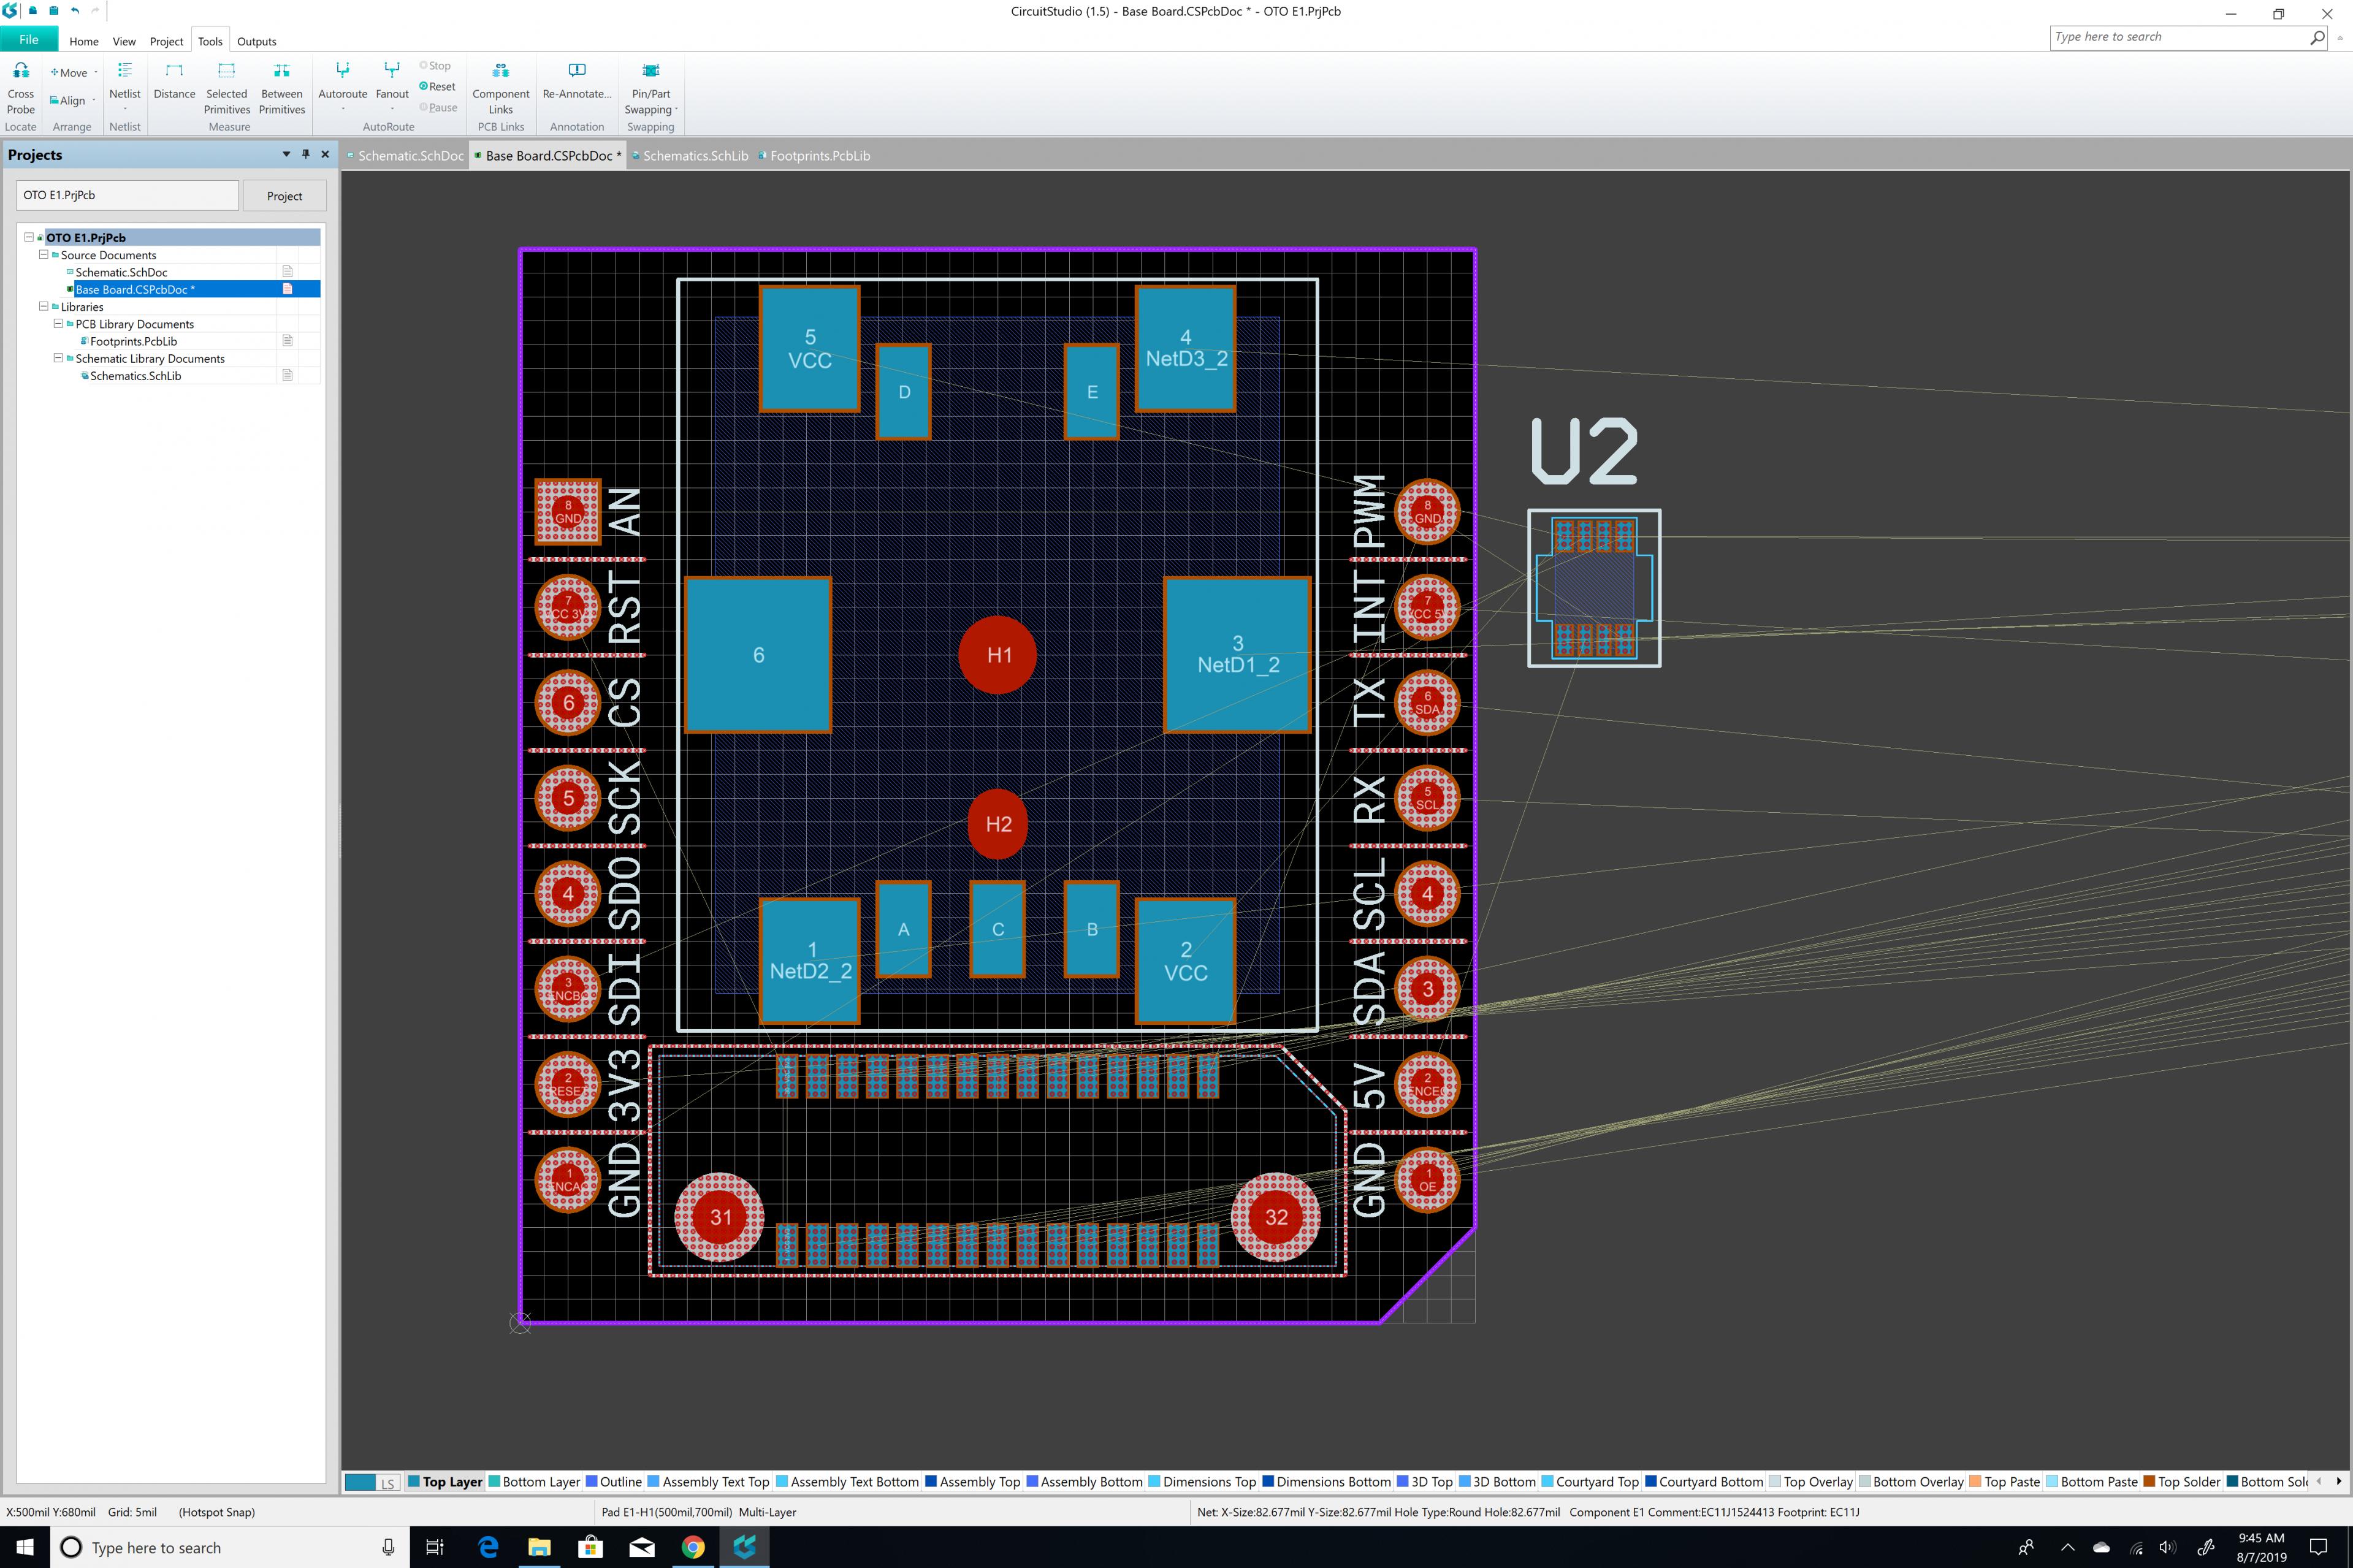Select the Top Overlay layer tab
Screen dimensions: 2353x1568
tap(1811, 1482)
